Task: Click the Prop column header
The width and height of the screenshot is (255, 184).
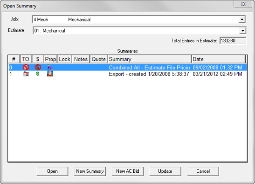Action: pos(50,59)
